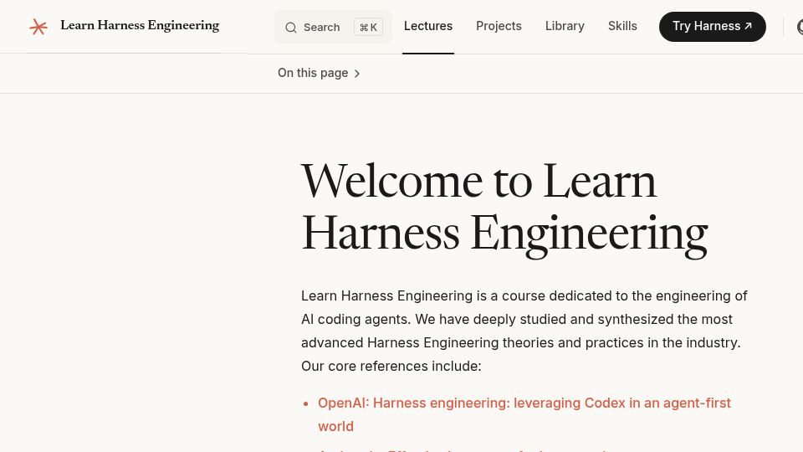The width and height of the screenshot is (803, 452).
Task: Open the Projects tab
Action: pyautogui.click(x=499, y=26)
